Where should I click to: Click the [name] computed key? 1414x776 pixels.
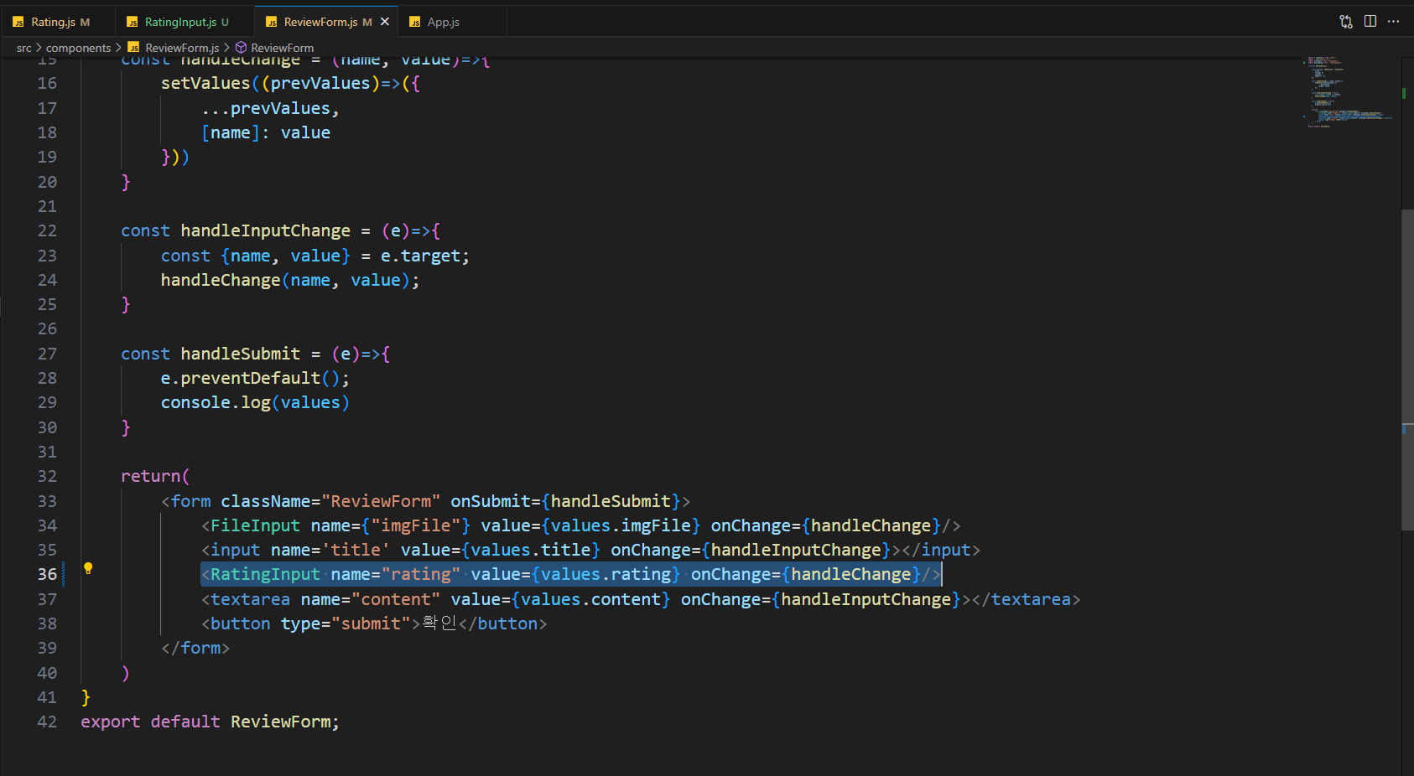pyautogui.click(x=231, y=133)
